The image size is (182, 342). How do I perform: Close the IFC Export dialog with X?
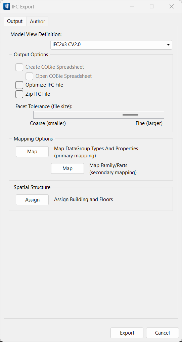(172, 6)
